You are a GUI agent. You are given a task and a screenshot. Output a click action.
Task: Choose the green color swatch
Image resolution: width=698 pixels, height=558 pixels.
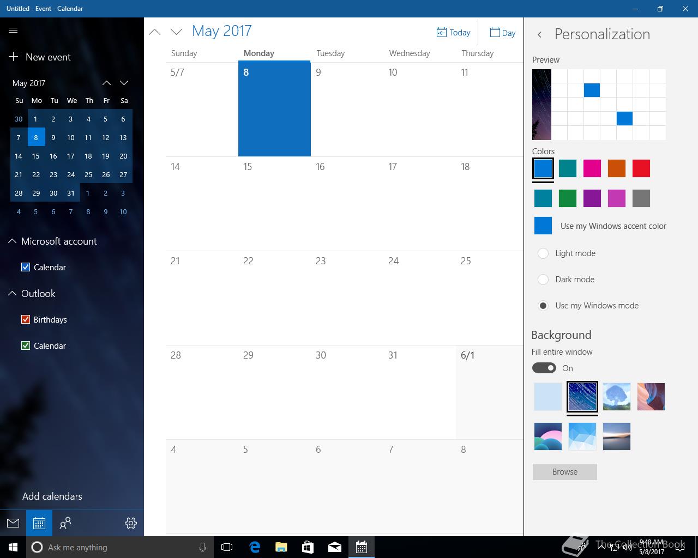click(568, 198)
